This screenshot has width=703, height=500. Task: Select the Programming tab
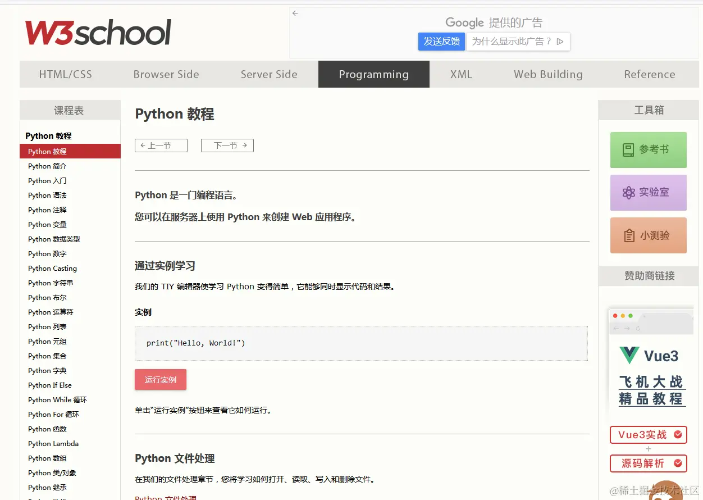tap(374, 74)
